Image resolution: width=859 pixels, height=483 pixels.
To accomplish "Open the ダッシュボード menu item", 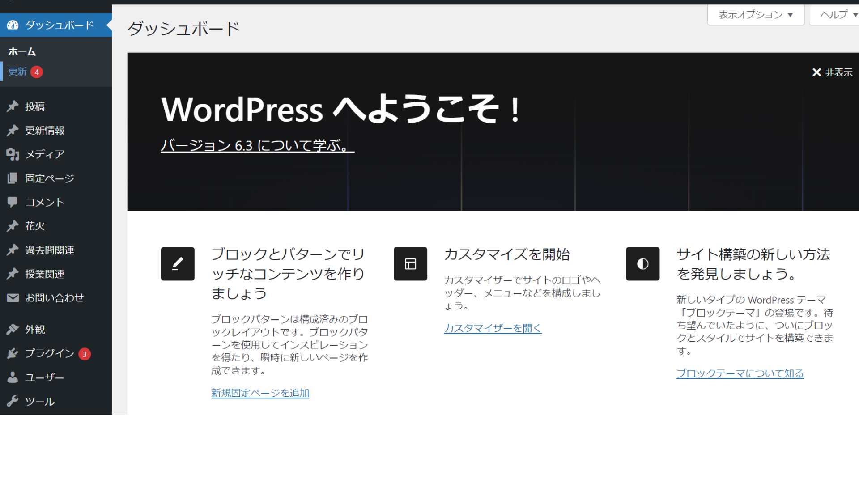I will tap(56, 25).
